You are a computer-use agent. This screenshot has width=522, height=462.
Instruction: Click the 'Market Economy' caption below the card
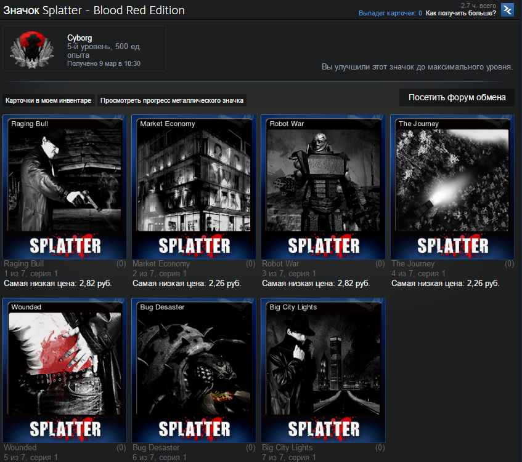pyautogui.click(x=161, y=263)
